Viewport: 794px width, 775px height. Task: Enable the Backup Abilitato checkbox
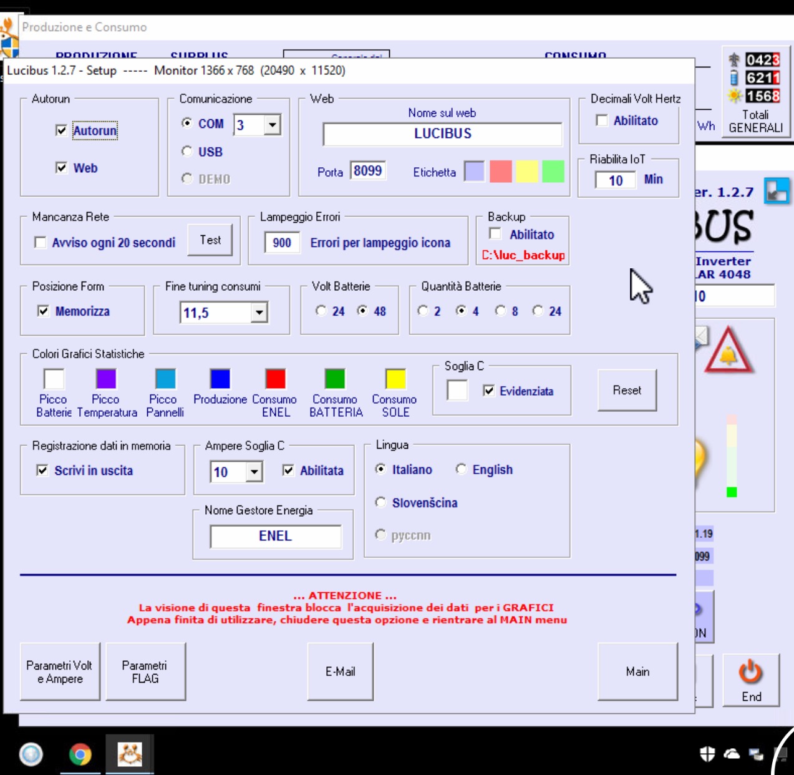tap(495, 234)
